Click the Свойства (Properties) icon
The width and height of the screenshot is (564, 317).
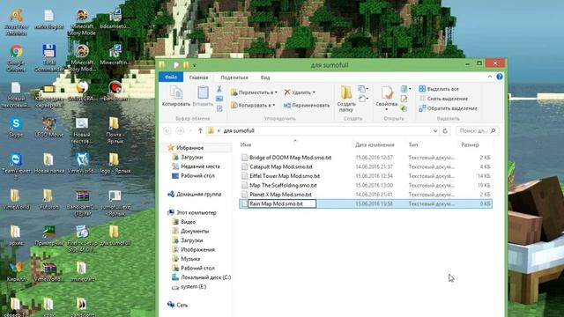387,93
